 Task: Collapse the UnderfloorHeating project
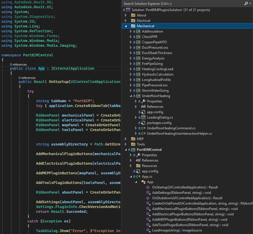(x=131, y=96)
